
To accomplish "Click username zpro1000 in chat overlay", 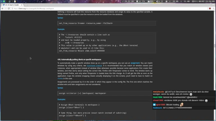I will [x=161, y=105].
